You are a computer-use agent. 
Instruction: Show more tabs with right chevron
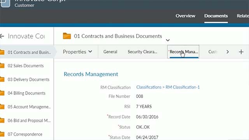[228, 52]
